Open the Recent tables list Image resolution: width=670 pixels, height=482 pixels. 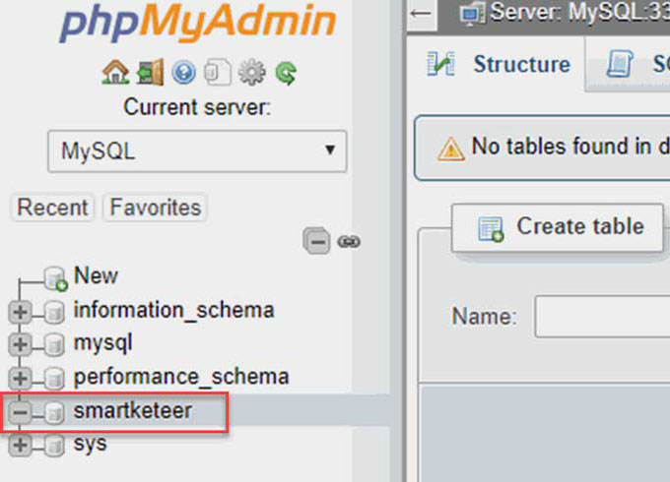[52, 208]
